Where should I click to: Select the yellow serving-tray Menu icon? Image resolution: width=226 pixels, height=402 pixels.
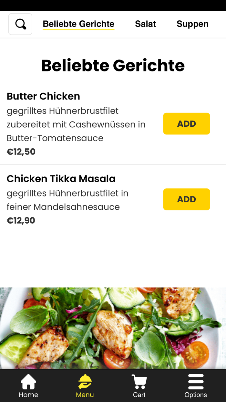tap(84, 382)
